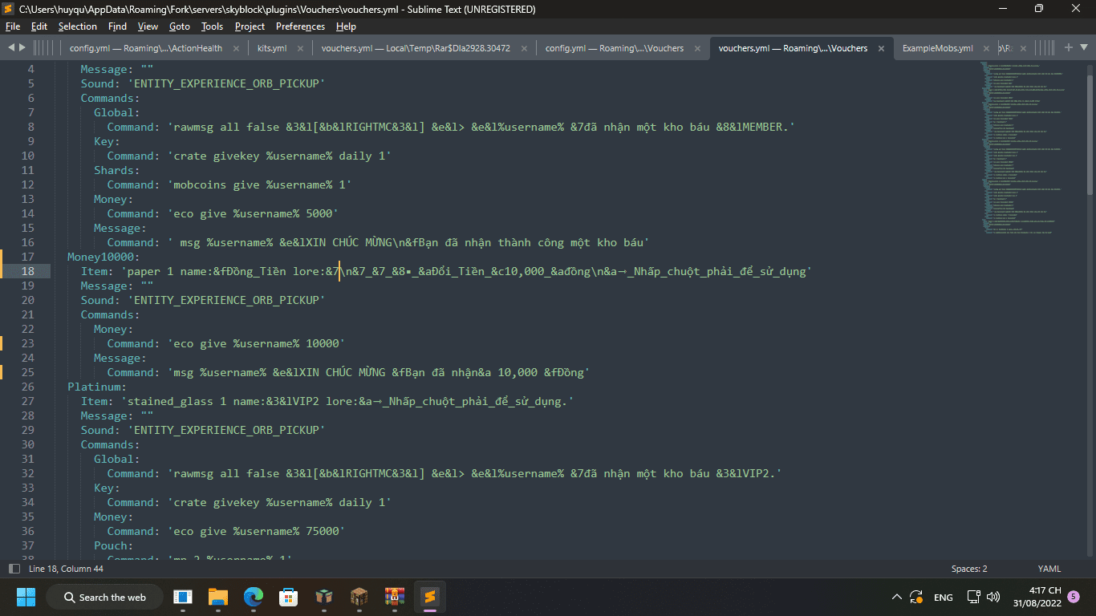Open WinRAR from the taskbar
1096x616 pixels.
click(x=395, y=597)
